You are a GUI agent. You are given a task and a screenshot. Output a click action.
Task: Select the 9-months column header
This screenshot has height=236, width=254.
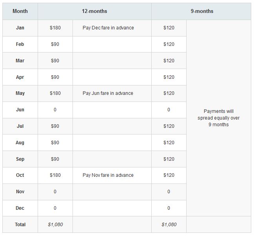click(x=202, y=11)
